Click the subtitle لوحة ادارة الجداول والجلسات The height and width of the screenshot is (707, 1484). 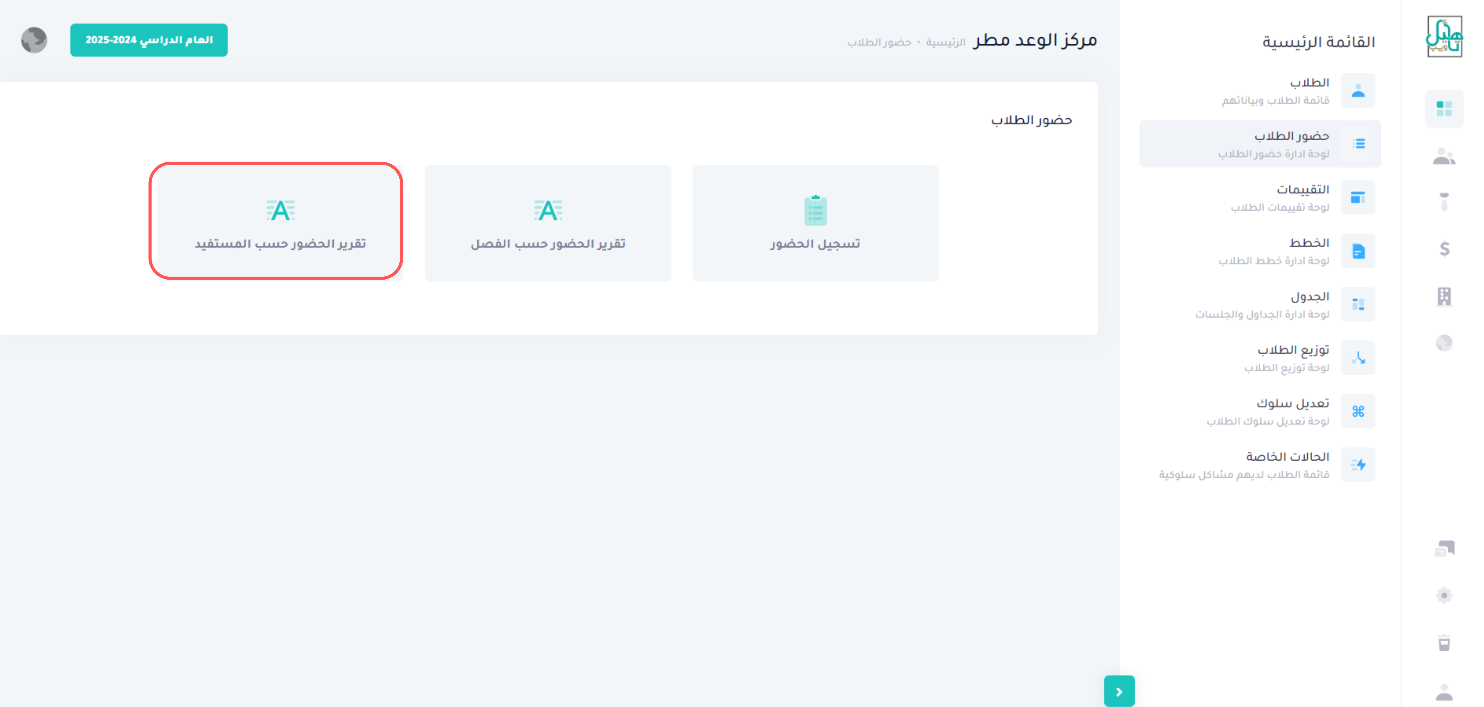coord(1262,315)
